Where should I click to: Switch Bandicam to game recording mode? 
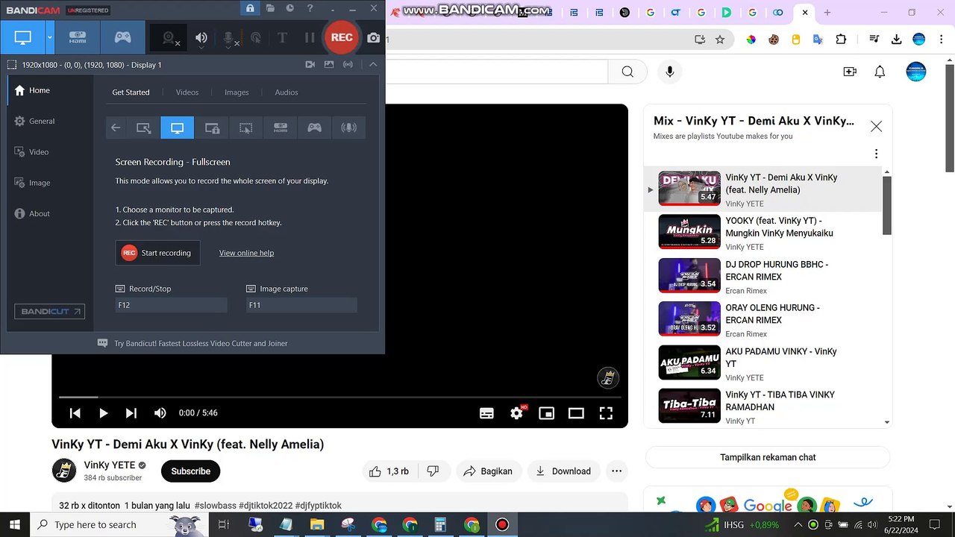[x=122, y=37]
